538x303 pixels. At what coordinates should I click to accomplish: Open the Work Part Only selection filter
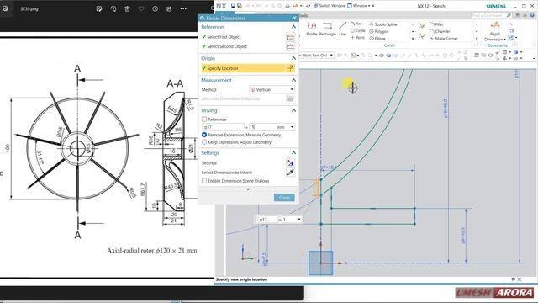(316, 55)
